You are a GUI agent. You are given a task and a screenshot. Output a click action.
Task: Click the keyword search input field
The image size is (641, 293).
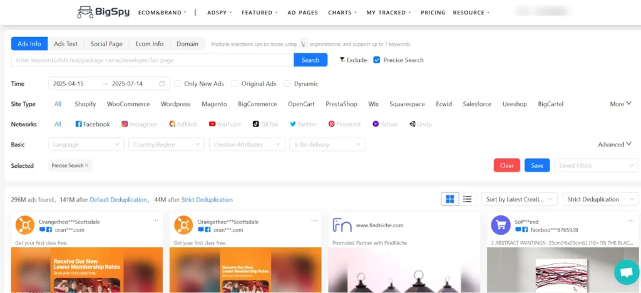click(x=153, y=60)
